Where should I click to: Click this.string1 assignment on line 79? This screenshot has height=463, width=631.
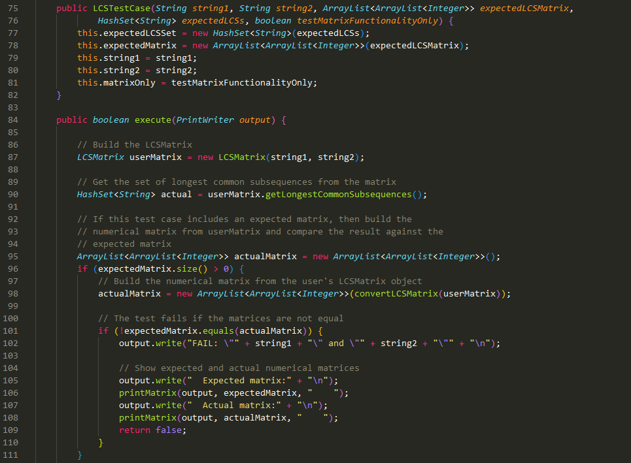click(x=137, y=58)
